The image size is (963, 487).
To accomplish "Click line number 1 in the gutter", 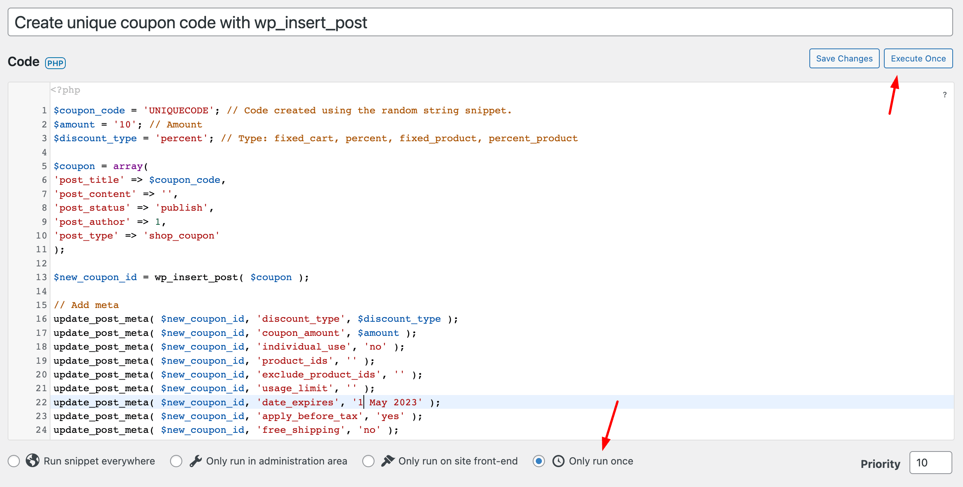I will [44, 110].
